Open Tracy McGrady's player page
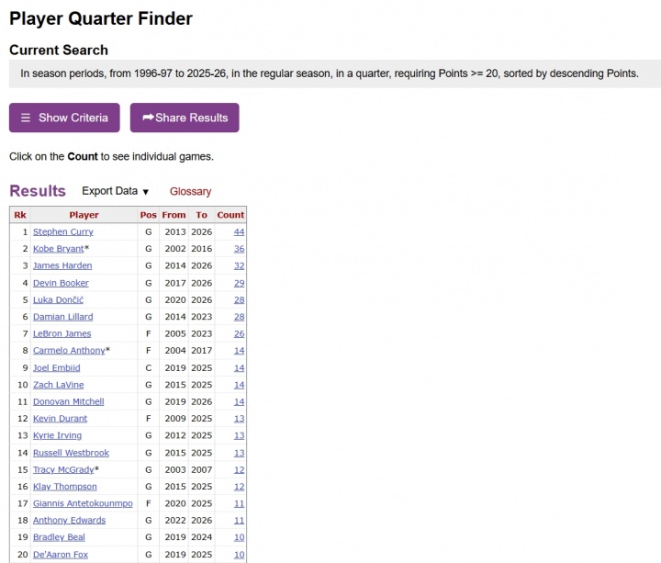The height and width of the screenshot is (563, 661). (x=63, y=469)
